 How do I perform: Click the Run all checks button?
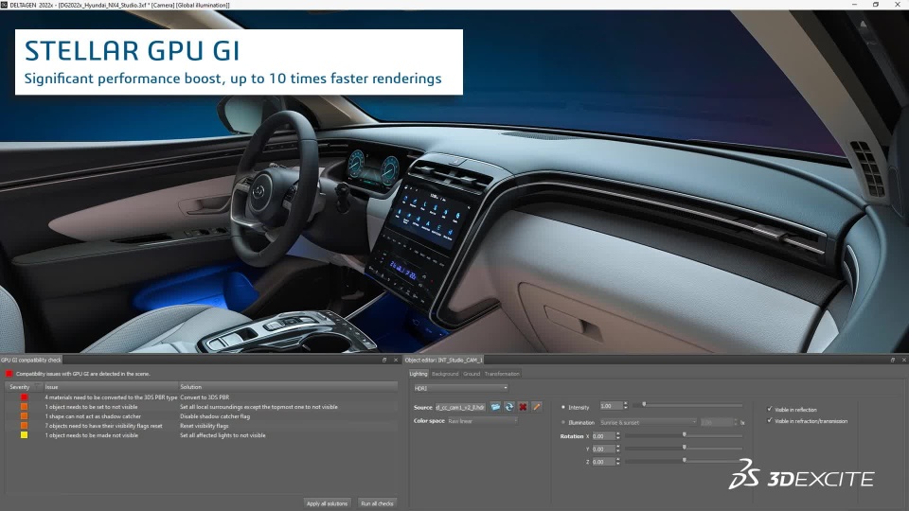tap(377, 503)
